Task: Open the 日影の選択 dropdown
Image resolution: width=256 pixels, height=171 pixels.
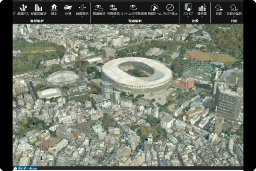Action: (234, 17)
